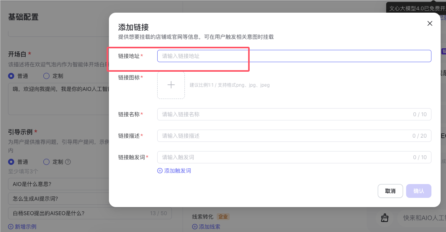
Task: Click the plus box to upload 链接图标
Action: pyautogui.click(x=171, y=85)
